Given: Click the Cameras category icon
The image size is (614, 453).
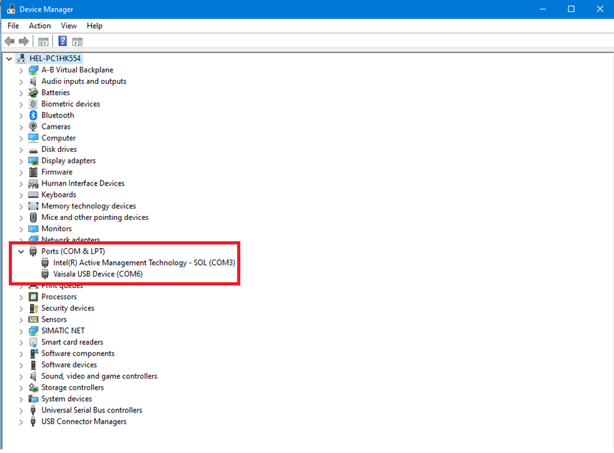Looking at the screenshot, I should [x=34, y=127].
